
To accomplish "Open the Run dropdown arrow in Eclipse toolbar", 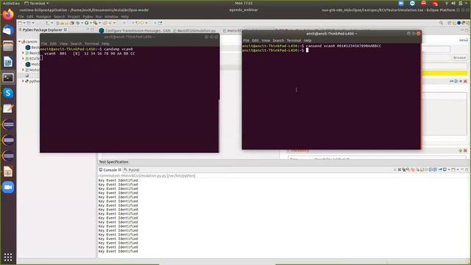I will pyautogui.click(x=91, y=23).
